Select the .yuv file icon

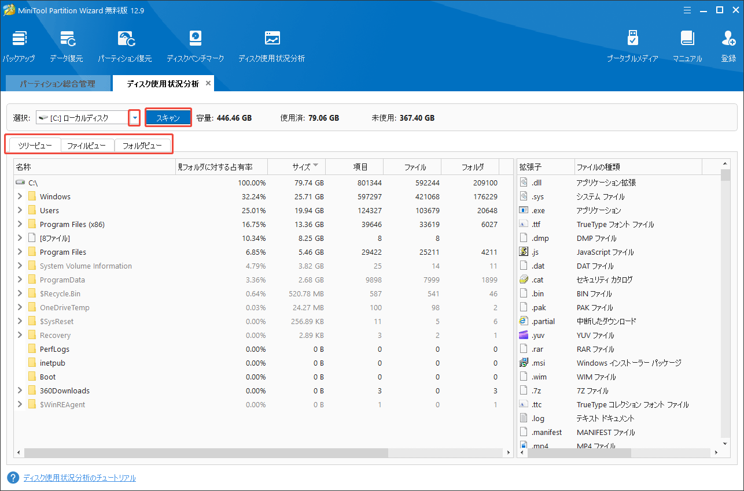pos(524,335)
